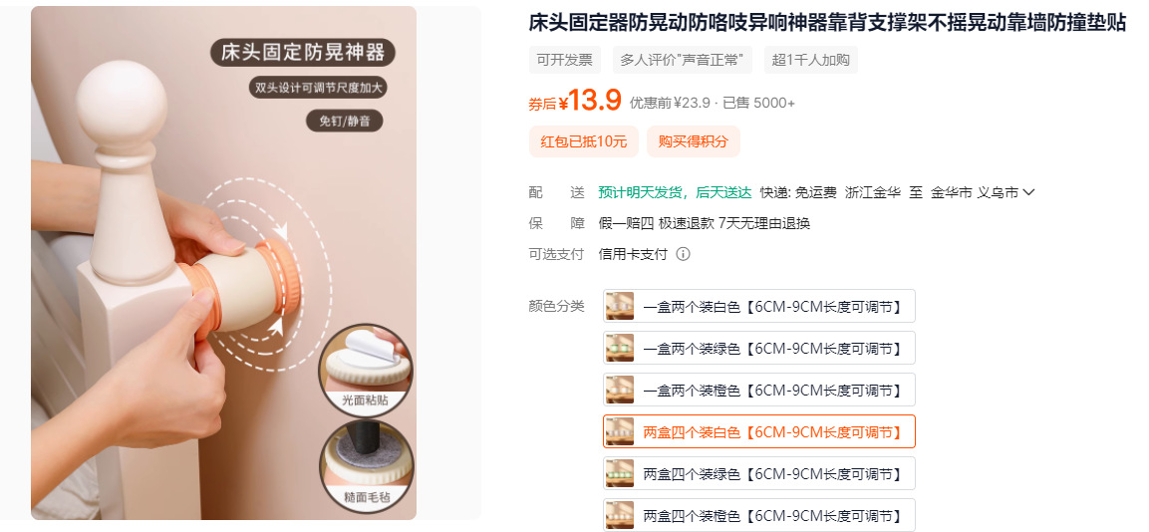Image resolution: width=1149 pixels, height=532 pixels.
Task: Click the 购买得积分 tag
Action: point(694,141)
